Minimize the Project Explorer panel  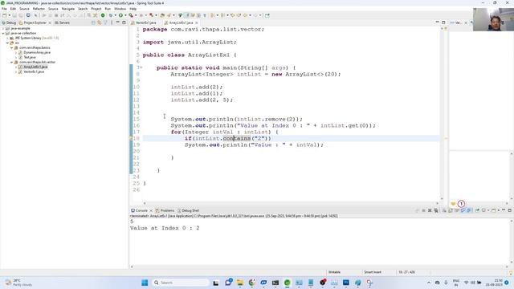click(x=118, y=22)
